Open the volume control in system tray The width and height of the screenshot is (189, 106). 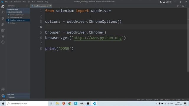(x=168, y=103)
